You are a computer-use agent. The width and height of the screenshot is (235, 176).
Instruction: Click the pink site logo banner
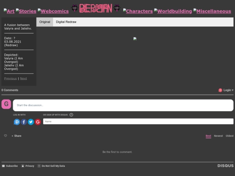coord(96,8)
